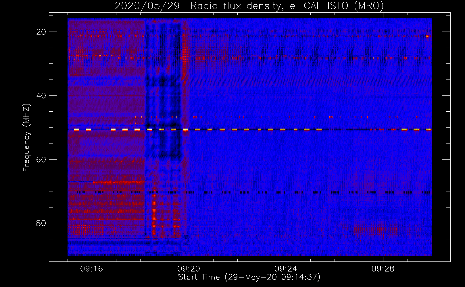Click the 09:24 time tick label
Screen dimensions: 465x287
coord(286,269)
